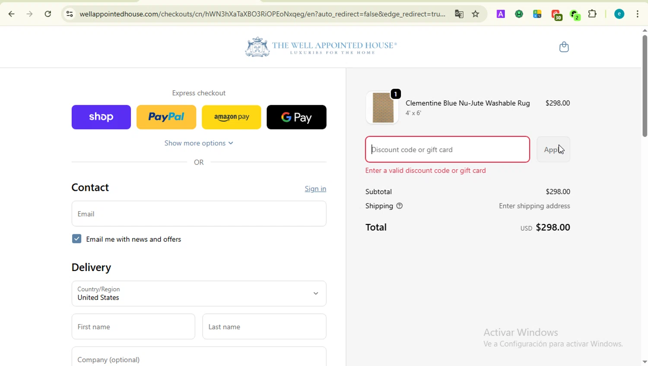Screen dimensions: 648x366
Task: Click the browser address bar URL
Action: (262, 14)
